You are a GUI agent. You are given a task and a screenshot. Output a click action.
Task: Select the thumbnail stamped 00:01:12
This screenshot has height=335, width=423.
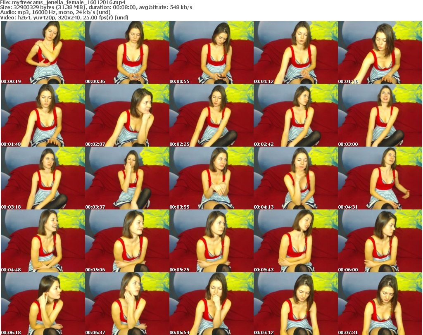click(x=296, y=52)
